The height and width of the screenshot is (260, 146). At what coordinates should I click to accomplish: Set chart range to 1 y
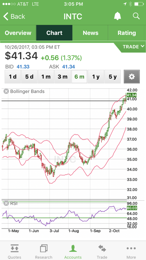pos(96,77)
